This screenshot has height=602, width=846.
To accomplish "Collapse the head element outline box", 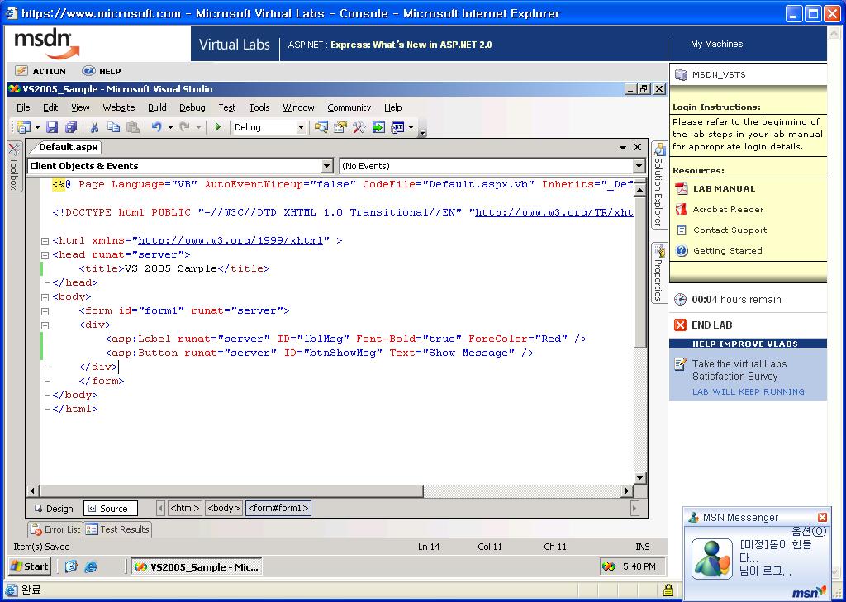I will [x=45, y=254].
